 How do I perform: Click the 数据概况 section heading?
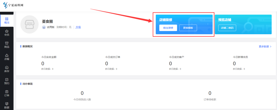(27, 47)
